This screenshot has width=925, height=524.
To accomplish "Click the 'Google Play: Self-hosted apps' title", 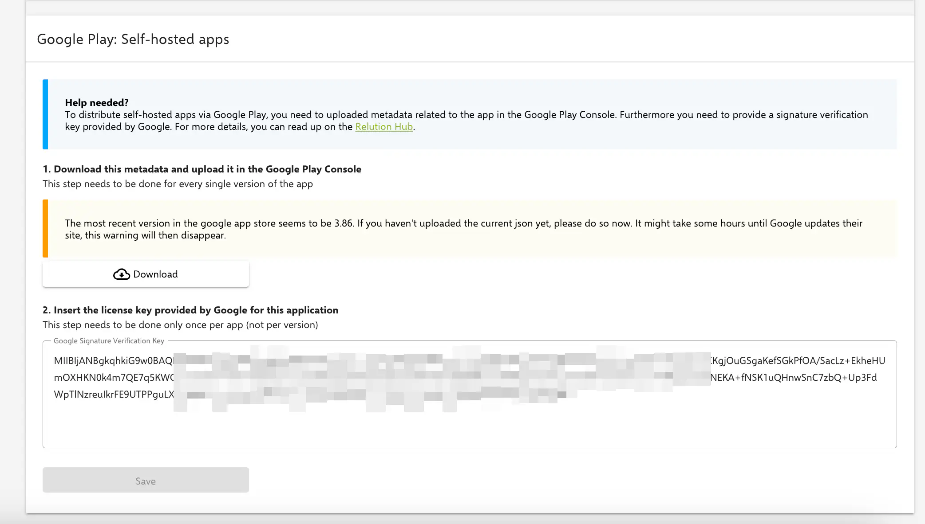I will pos(133,39).
